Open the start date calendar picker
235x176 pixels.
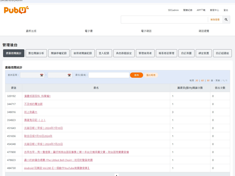coord(42,75)
